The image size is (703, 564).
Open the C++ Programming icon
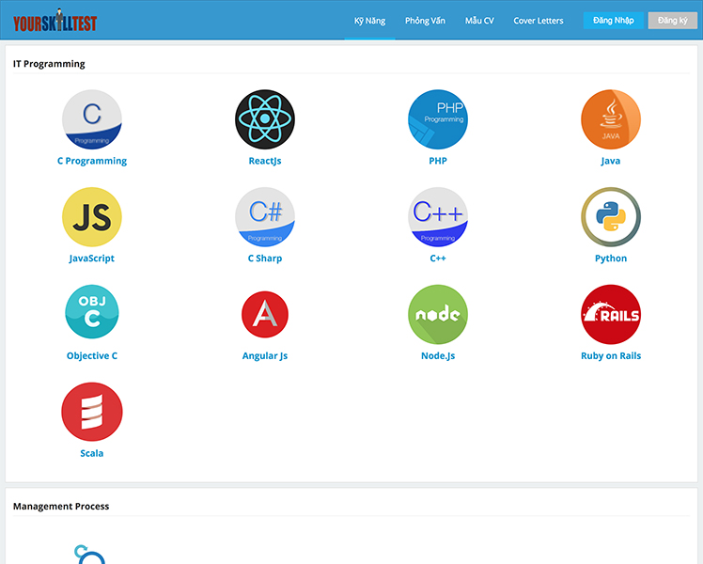click(x=438, y=217)
